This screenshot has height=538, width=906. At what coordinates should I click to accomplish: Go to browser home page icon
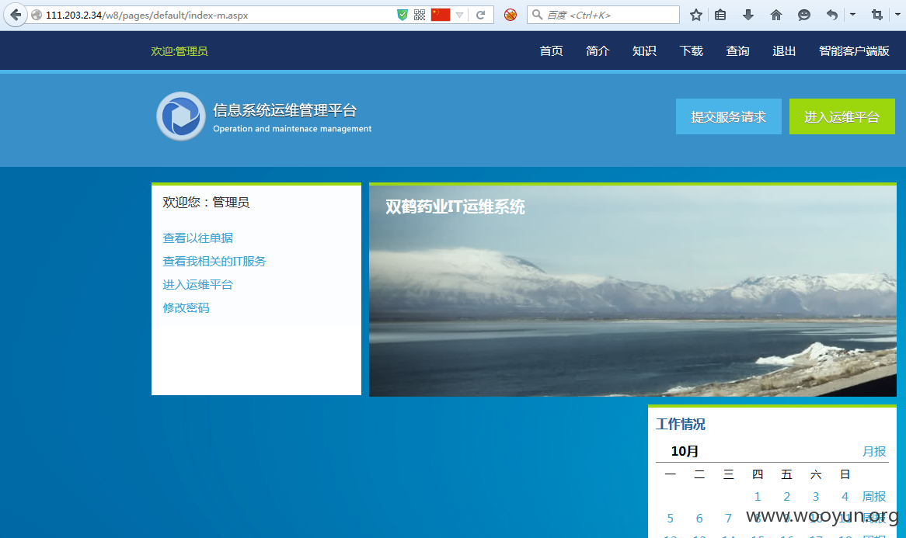[x=776, y=15]
